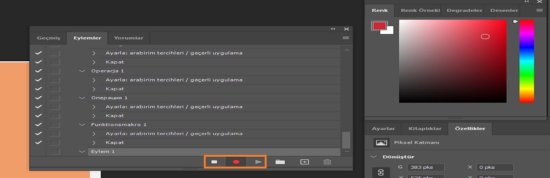Viewport: 550px width, 178px height.
Task: Toggle checkmark for Ayarla under Operacja 1
Action: 38,80
